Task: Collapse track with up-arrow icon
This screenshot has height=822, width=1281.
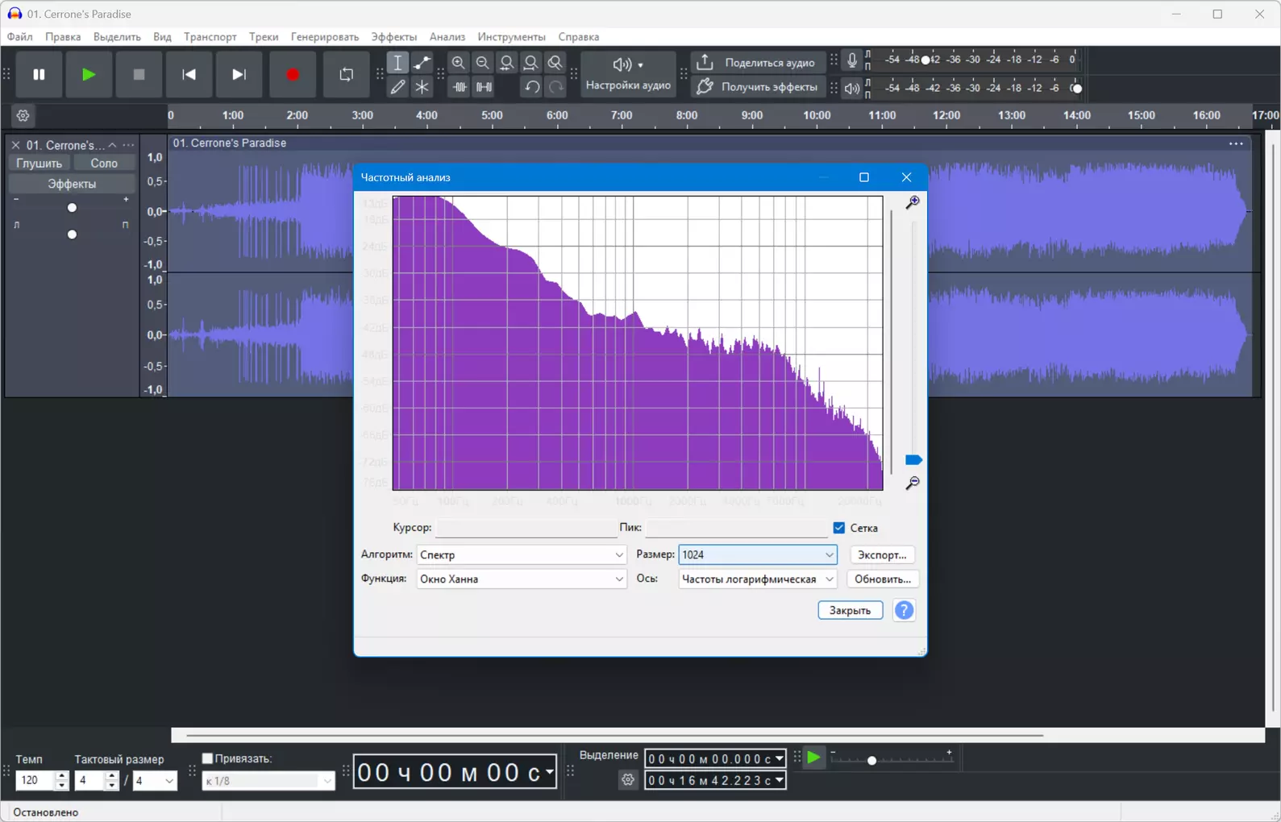Action: (113, 145)
